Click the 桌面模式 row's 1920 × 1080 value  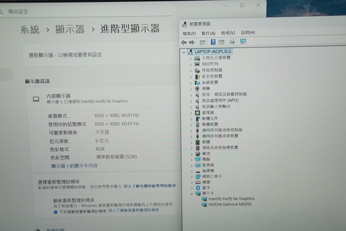coord(116,115)
